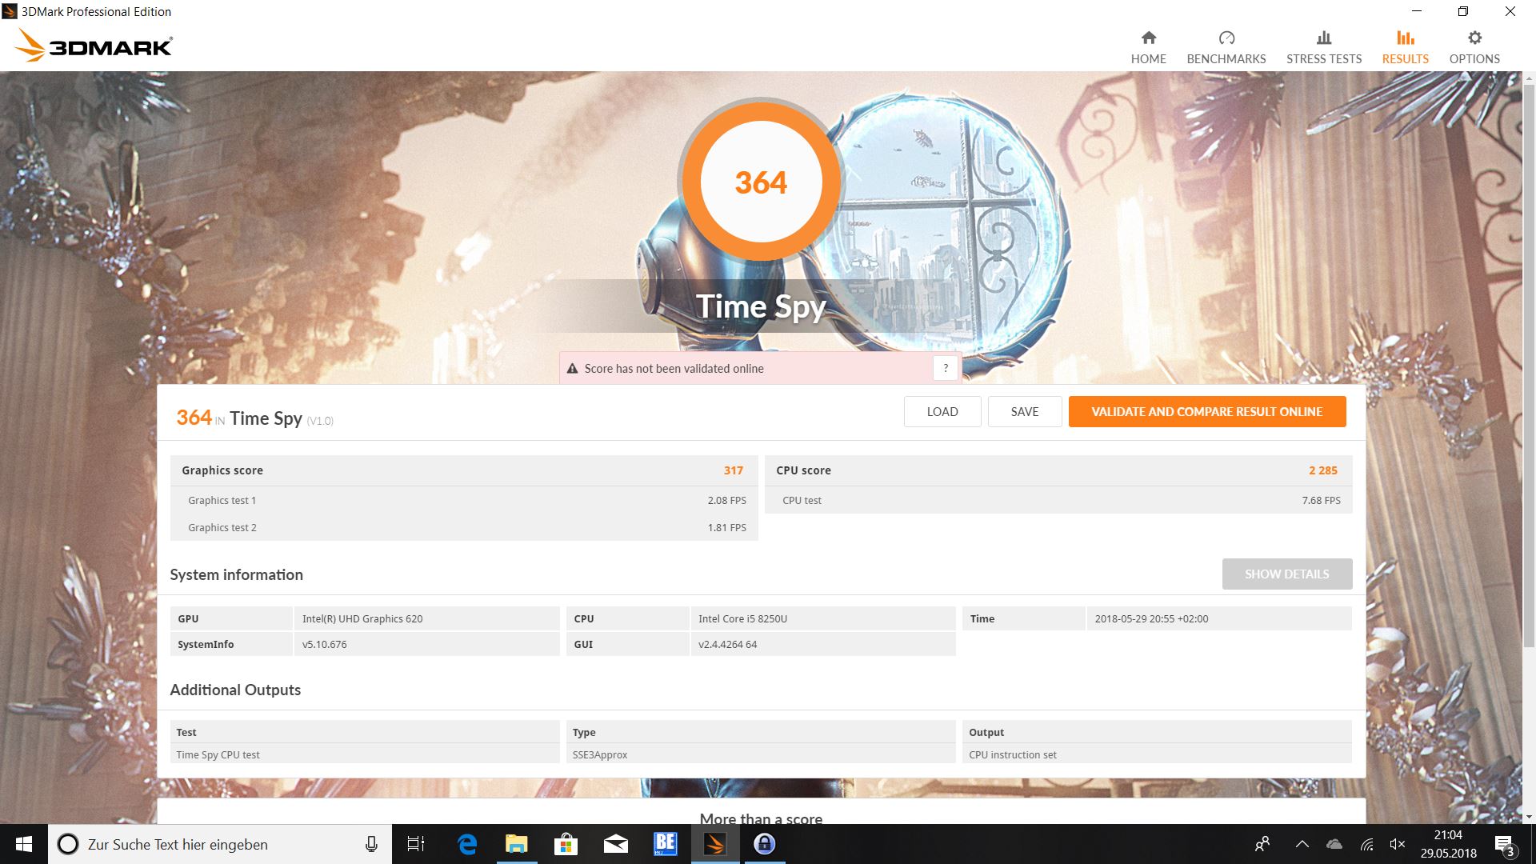Save the benchmark result
Viewport: 1536px width, 864px height.
point(1024,411)
